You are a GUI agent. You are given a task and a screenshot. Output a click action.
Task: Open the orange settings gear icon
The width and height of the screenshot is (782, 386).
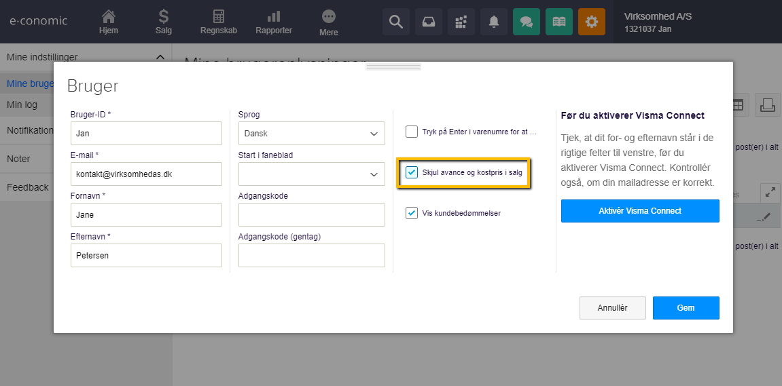592,22
